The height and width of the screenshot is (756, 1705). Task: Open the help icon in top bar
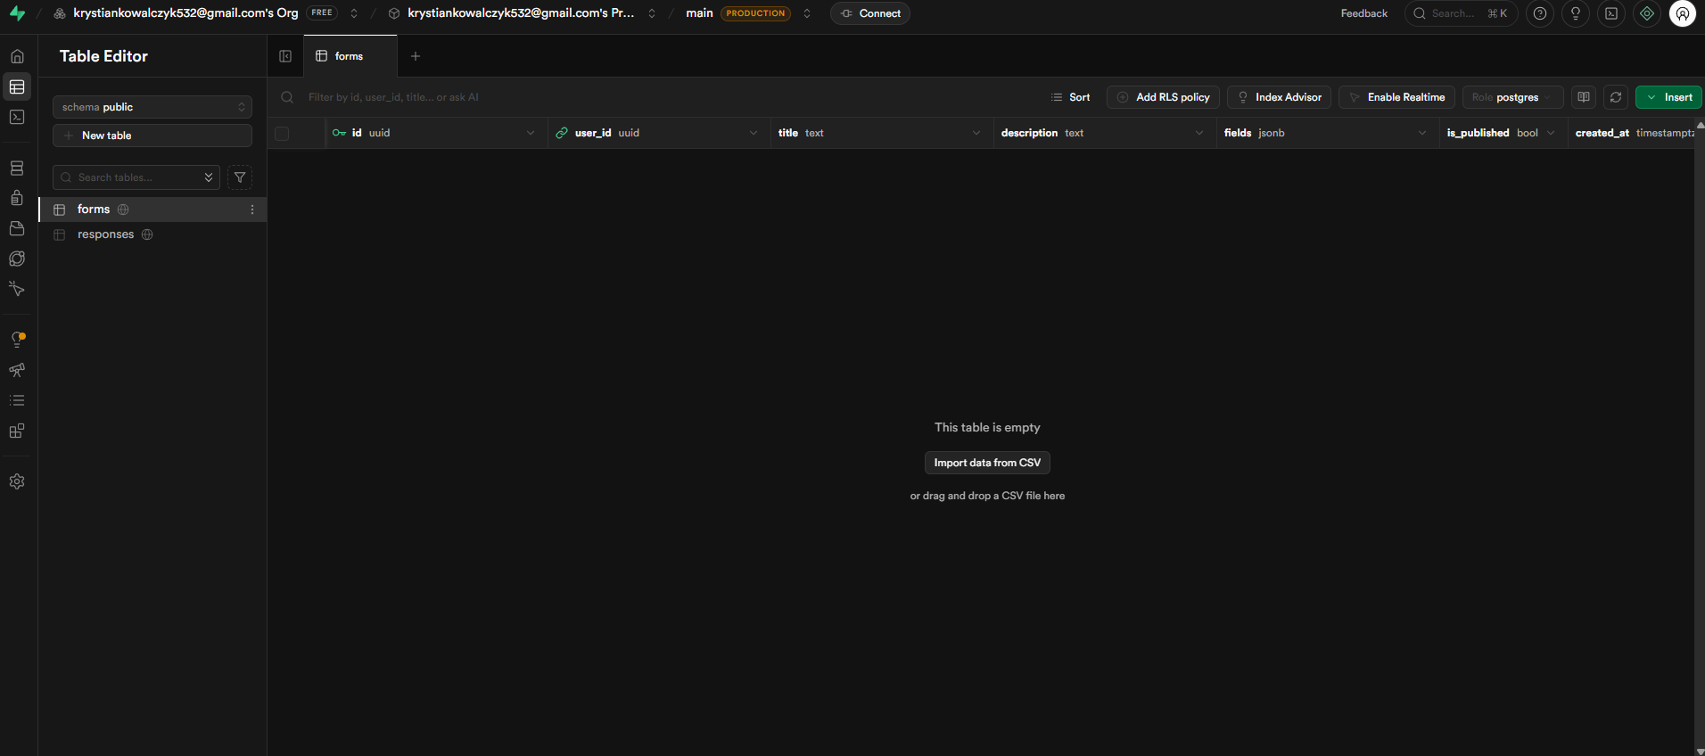pyautogui.click(x=1539, y=13)
